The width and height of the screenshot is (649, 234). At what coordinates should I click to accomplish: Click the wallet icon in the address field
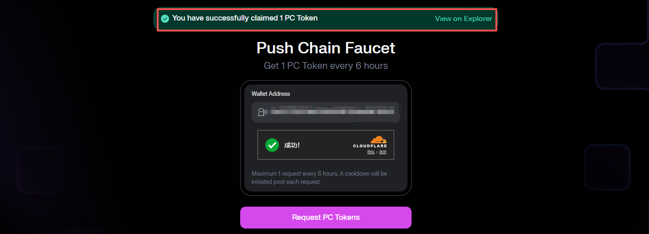[x=261, y=112]
